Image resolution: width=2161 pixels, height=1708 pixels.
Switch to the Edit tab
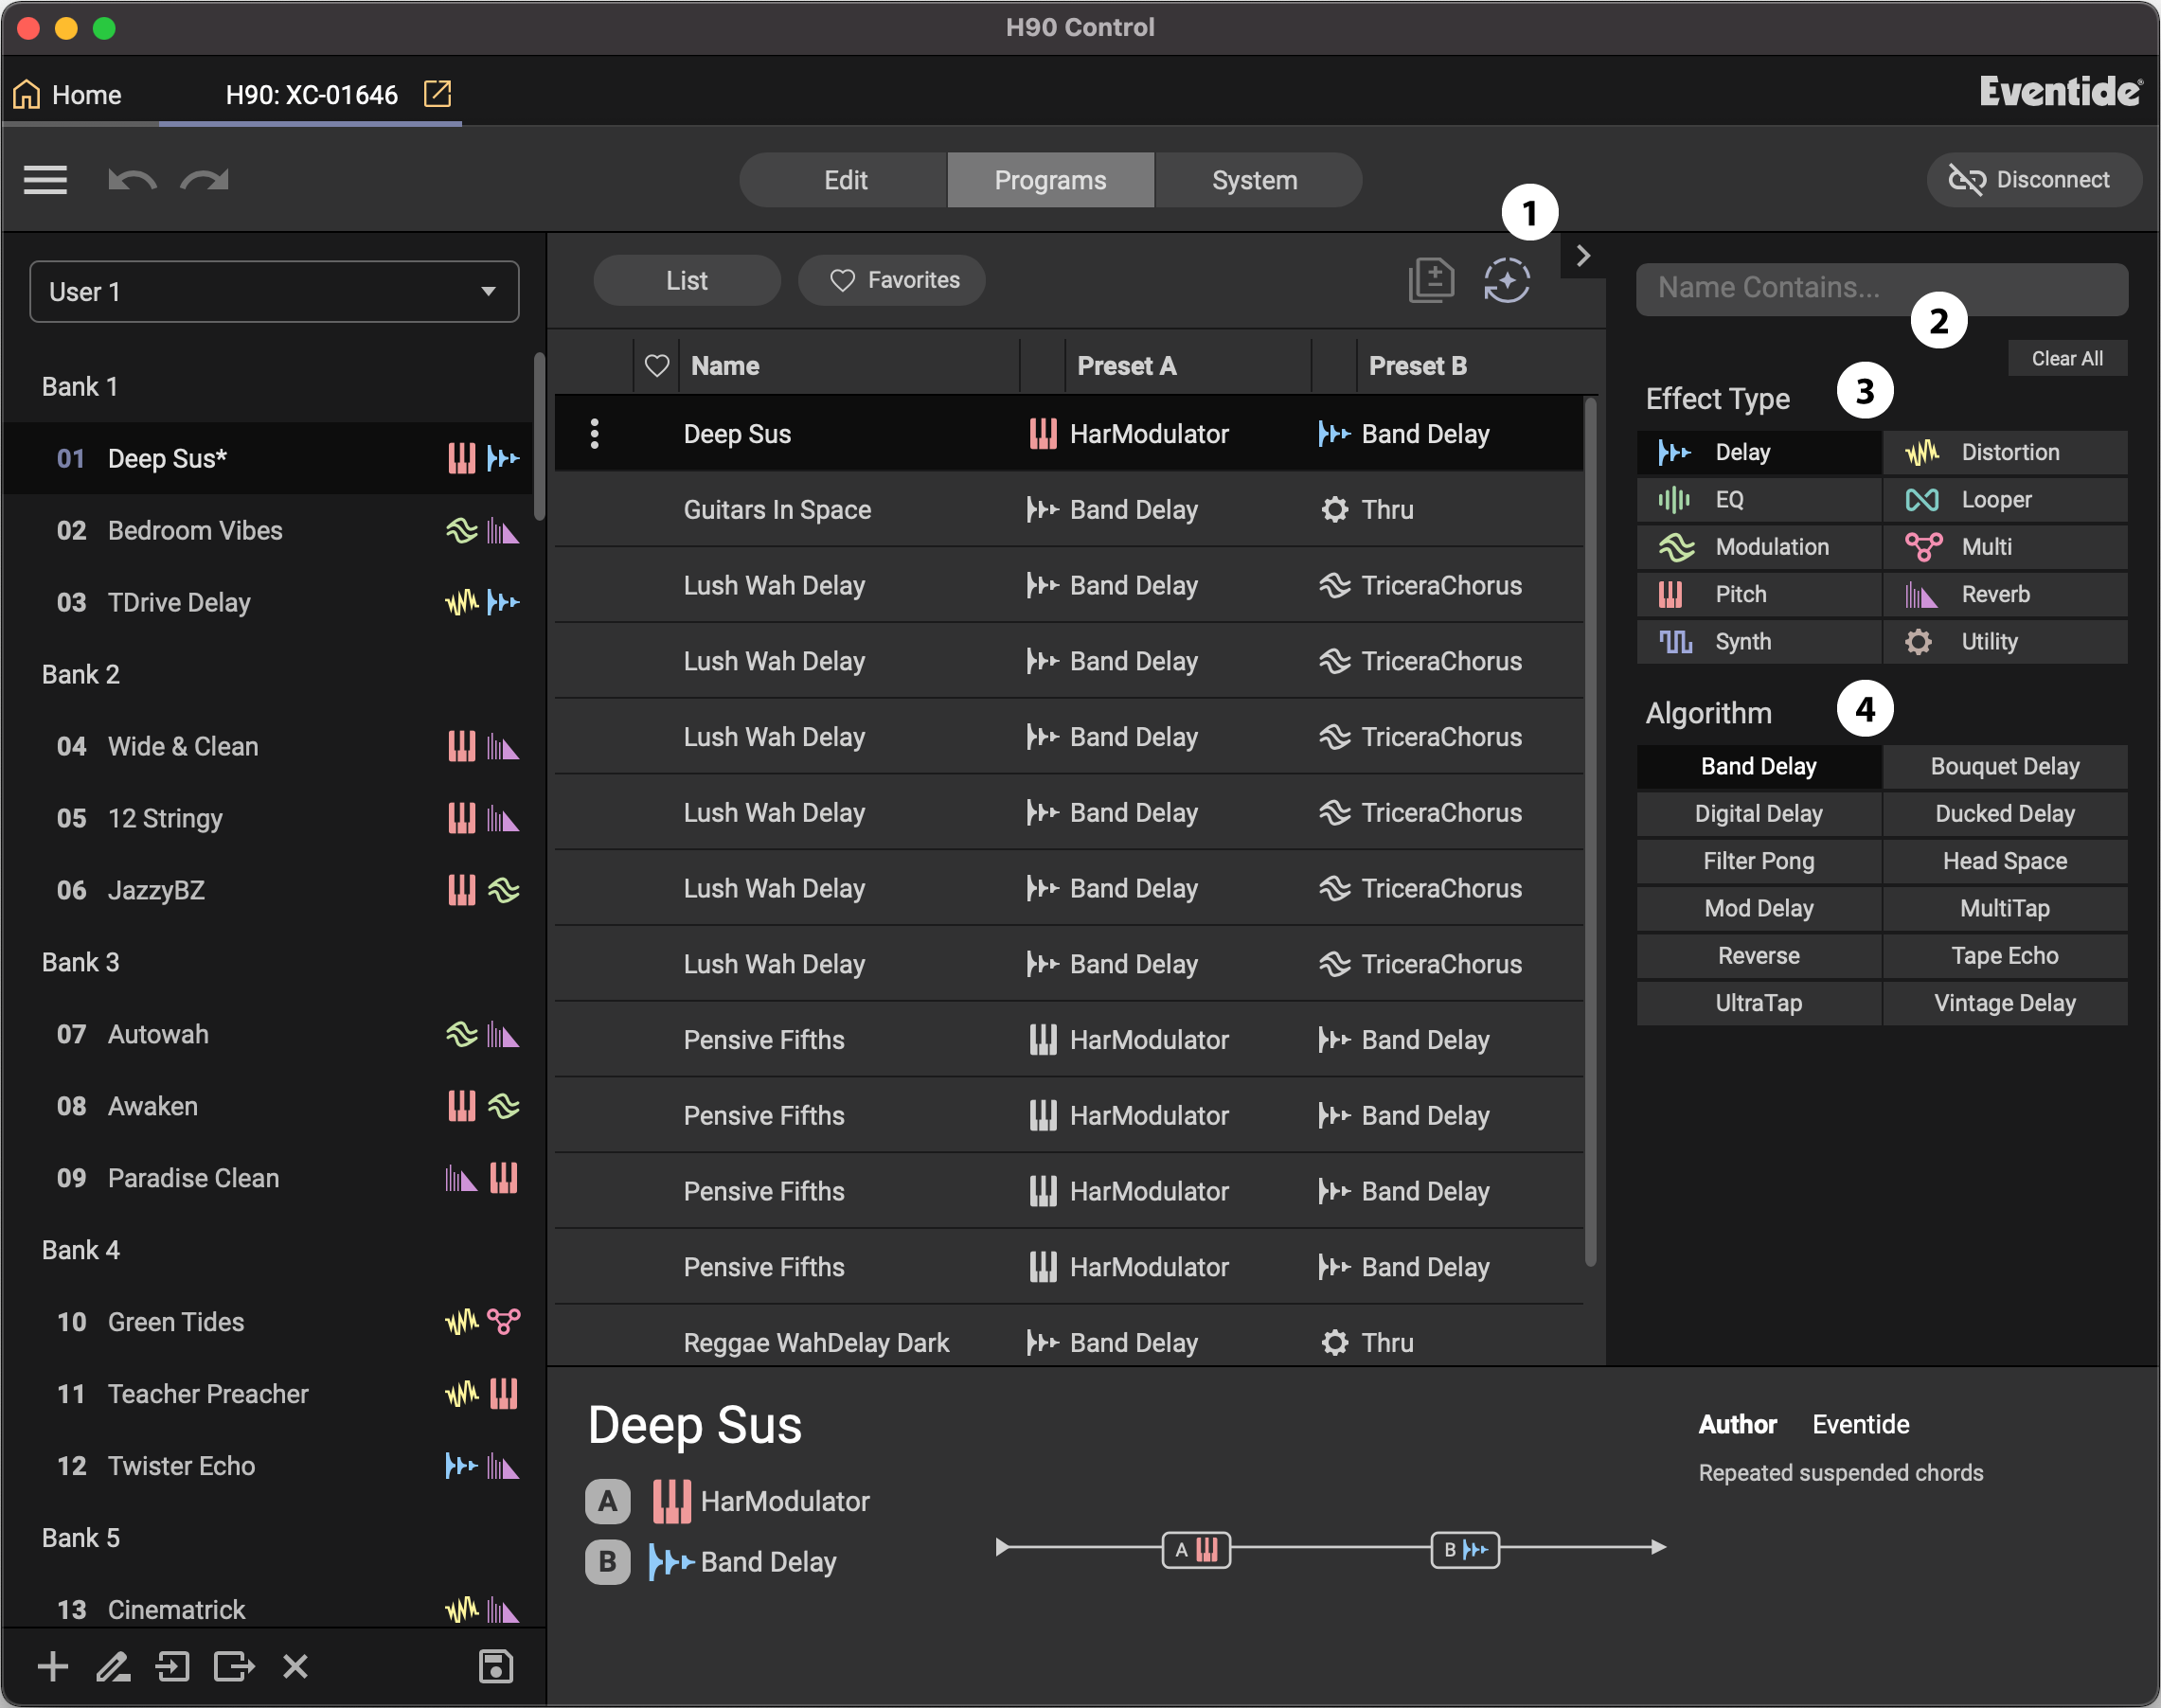(845, 180)
